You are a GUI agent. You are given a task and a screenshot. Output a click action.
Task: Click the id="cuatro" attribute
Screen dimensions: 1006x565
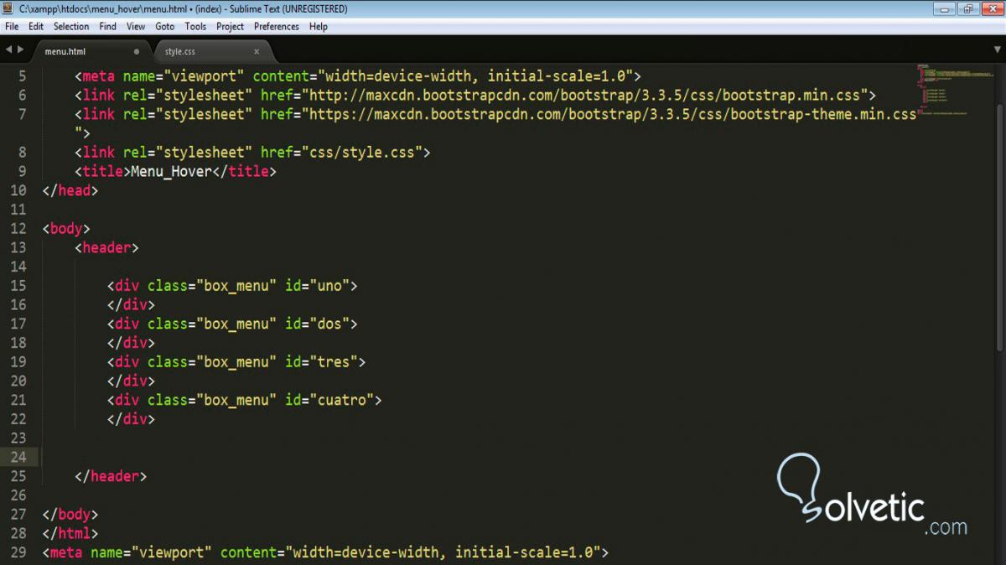pos(329,400)
